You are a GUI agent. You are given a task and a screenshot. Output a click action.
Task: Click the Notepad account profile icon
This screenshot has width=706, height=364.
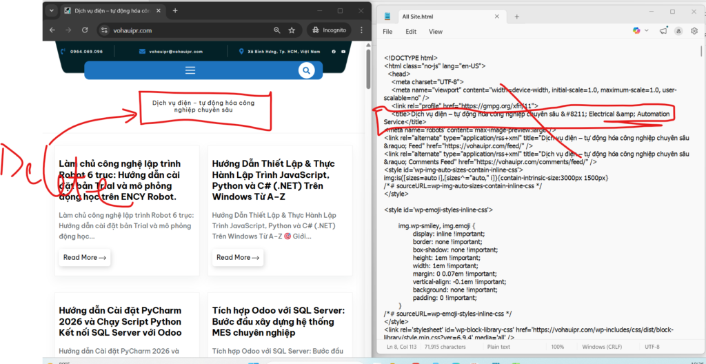pos(678,31)
